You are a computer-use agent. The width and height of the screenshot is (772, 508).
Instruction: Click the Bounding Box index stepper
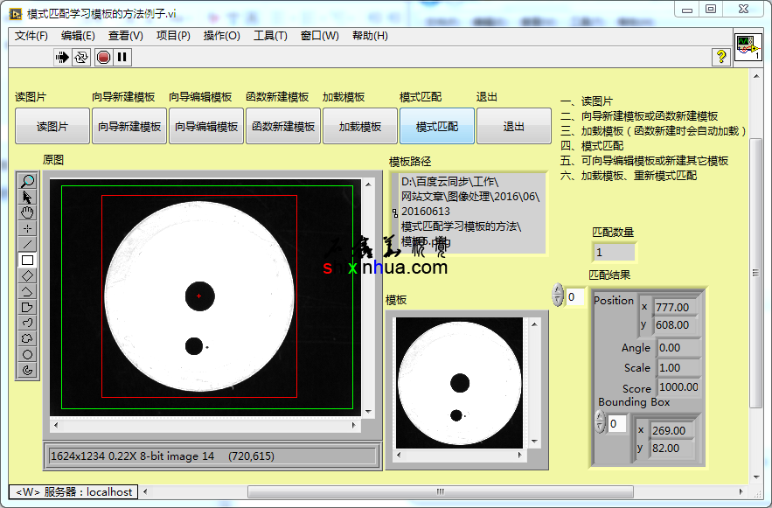600,422
